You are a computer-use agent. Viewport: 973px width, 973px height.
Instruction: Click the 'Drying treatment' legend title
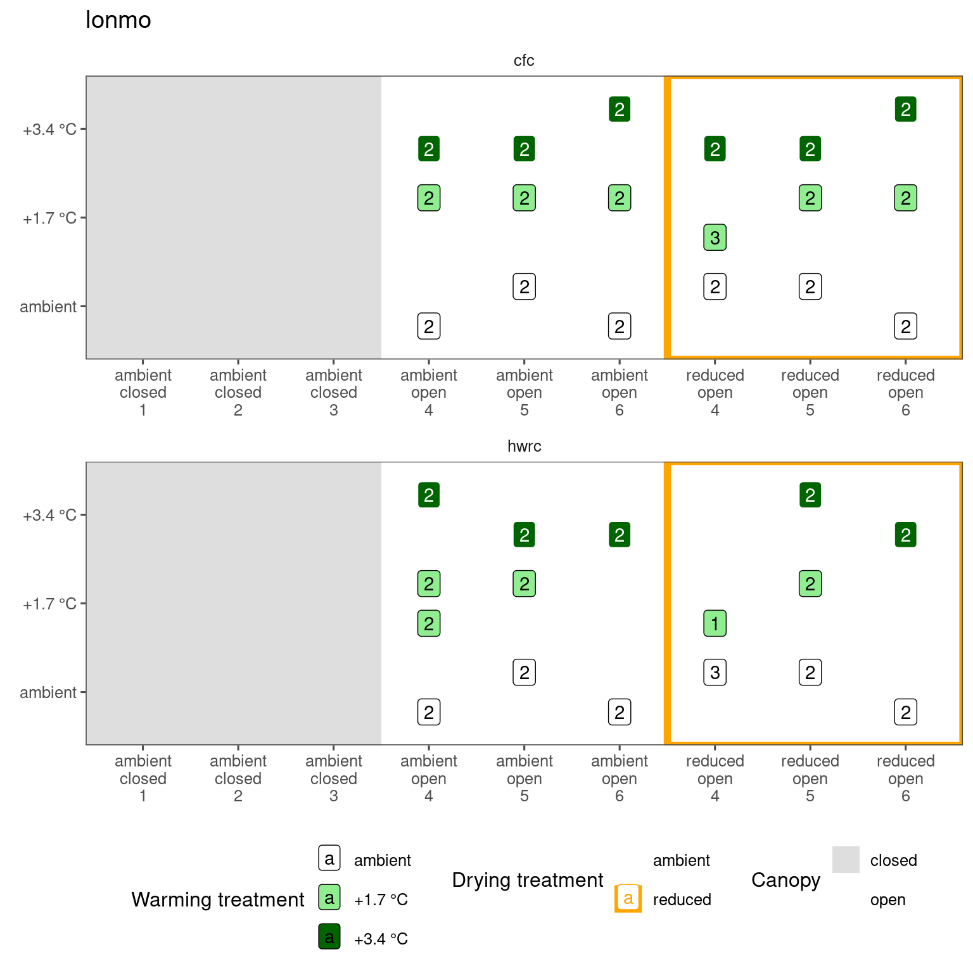click(x=528, y=880)
